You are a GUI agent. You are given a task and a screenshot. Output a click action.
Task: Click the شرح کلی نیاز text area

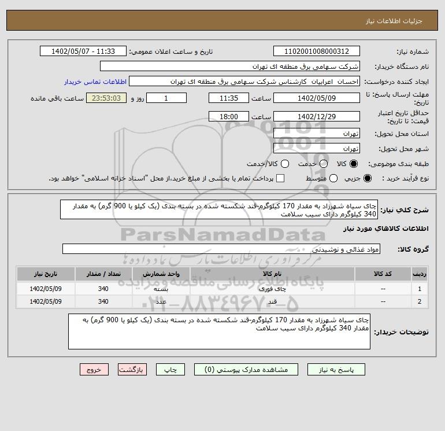(219, 209)
